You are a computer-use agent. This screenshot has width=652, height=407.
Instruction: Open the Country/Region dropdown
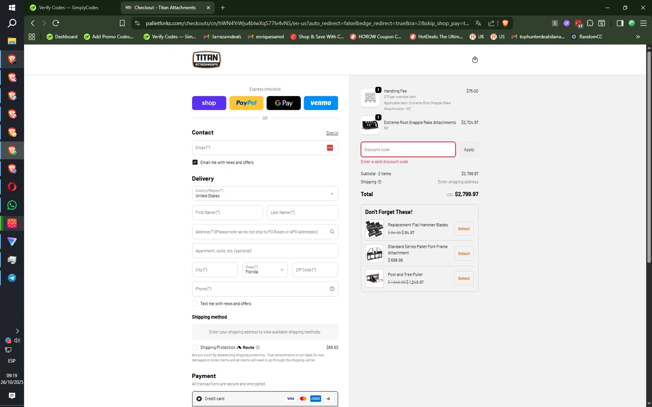(x=265, y=193)
